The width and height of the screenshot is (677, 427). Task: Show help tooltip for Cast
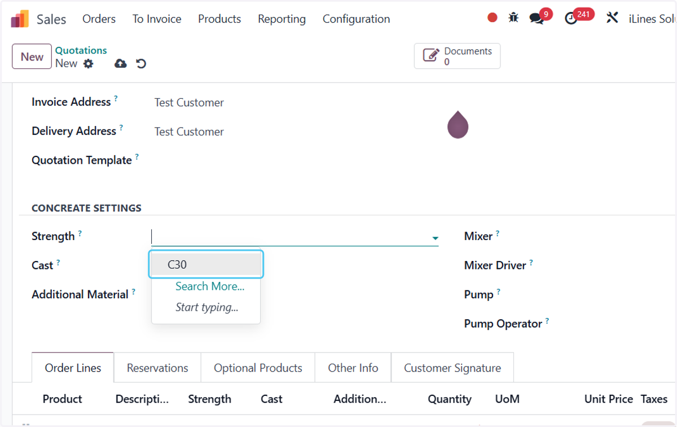click(x=58, y=262)
